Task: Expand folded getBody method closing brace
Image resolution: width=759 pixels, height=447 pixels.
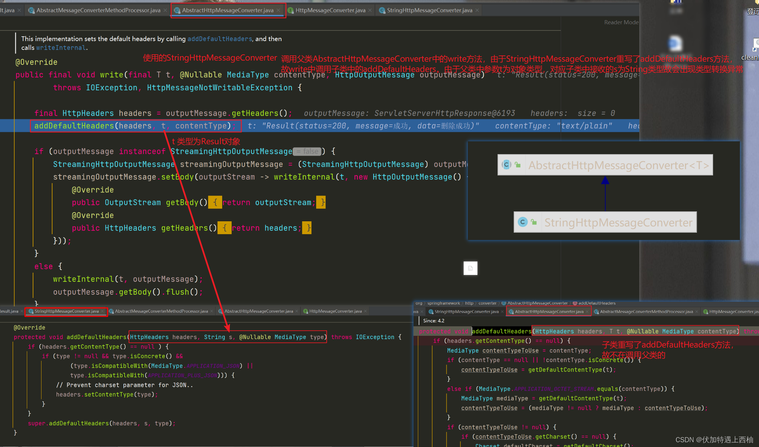Action: (x=322, y=203)
